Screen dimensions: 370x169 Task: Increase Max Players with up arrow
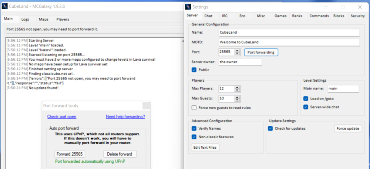tap(238, 87)
